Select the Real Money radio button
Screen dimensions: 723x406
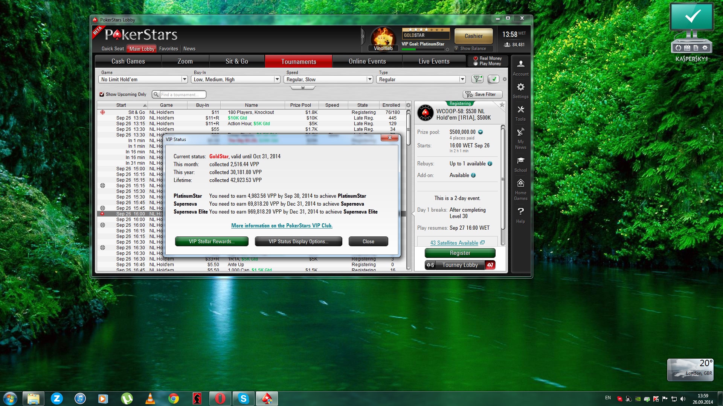coord(476,58)
